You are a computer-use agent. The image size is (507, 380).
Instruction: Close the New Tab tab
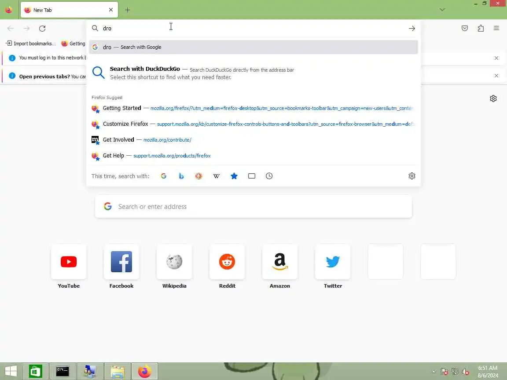[x=111, y=10]
